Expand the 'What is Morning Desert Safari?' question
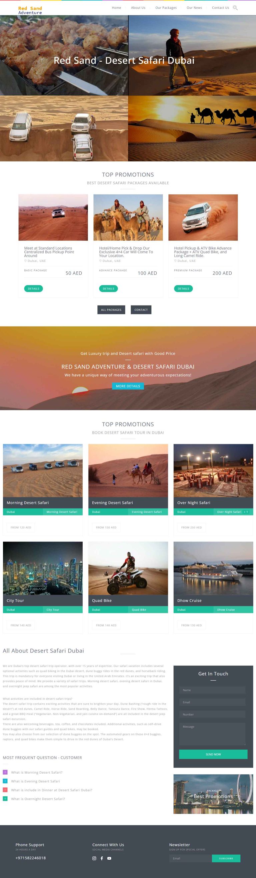 [x=37, y=772]
